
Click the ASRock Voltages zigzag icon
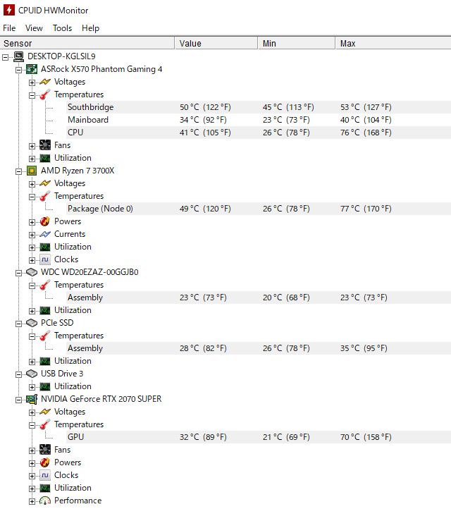pos(45,82)
